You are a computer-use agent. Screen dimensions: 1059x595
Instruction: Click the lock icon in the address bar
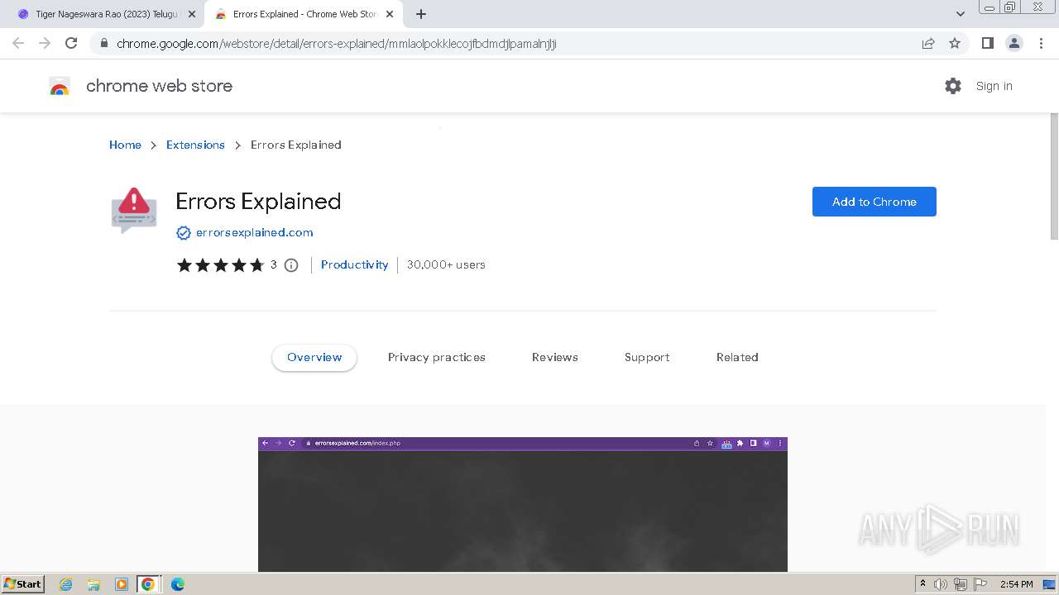(x=104, y=44)
